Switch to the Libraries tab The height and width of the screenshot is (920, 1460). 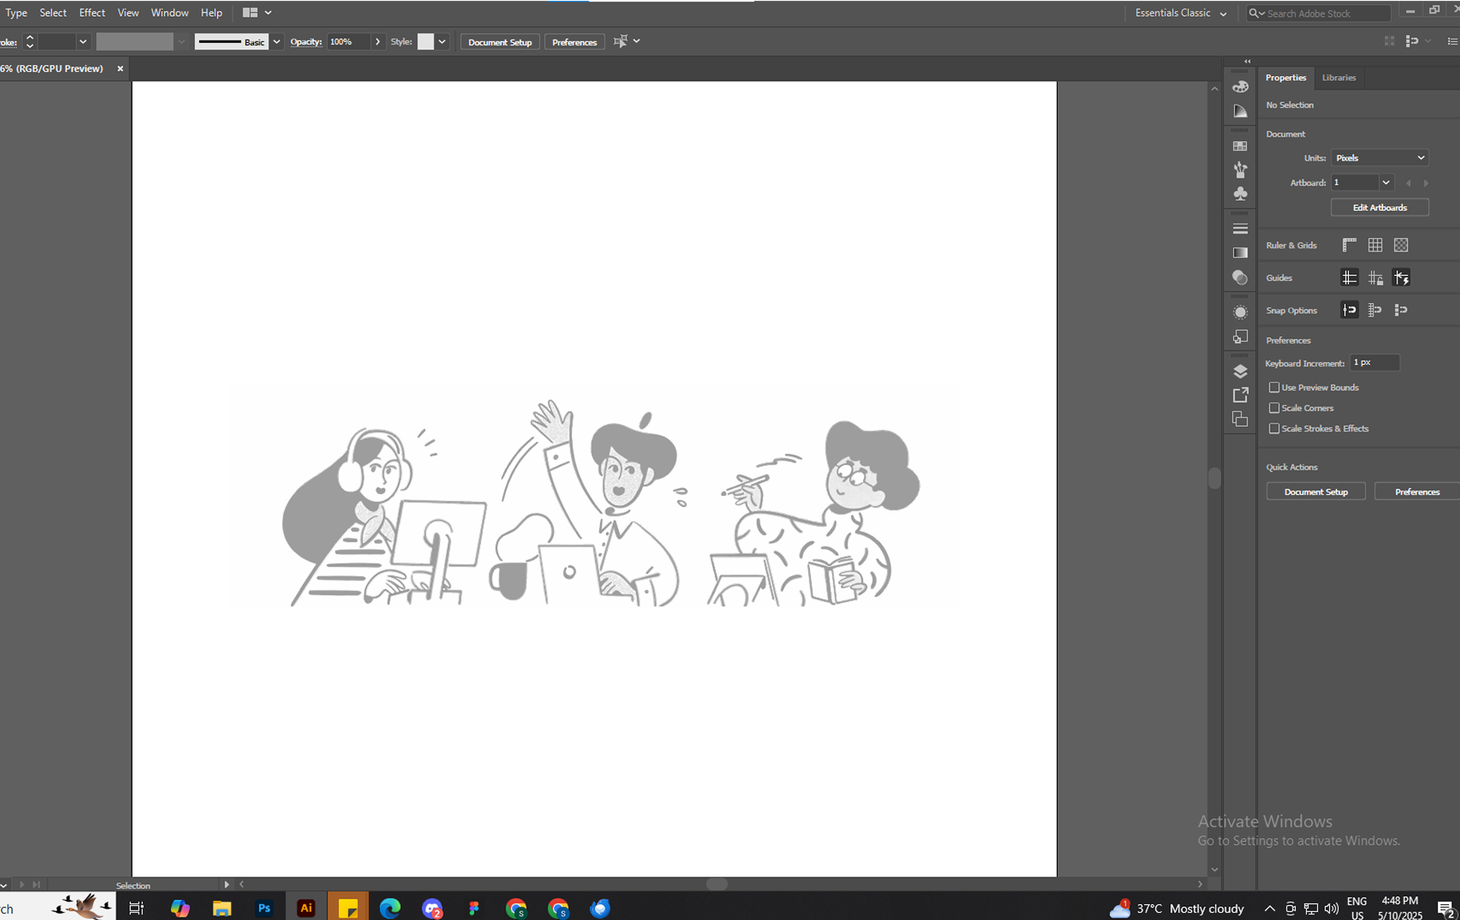coord(1339,78)
